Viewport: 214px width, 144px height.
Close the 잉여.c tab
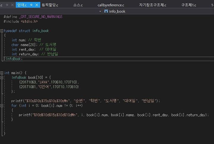37,5
